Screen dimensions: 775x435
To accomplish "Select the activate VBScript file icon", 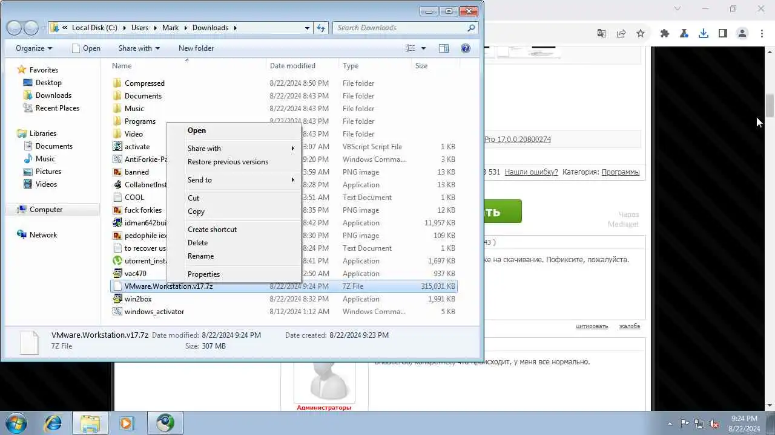I will pos(117,147).
